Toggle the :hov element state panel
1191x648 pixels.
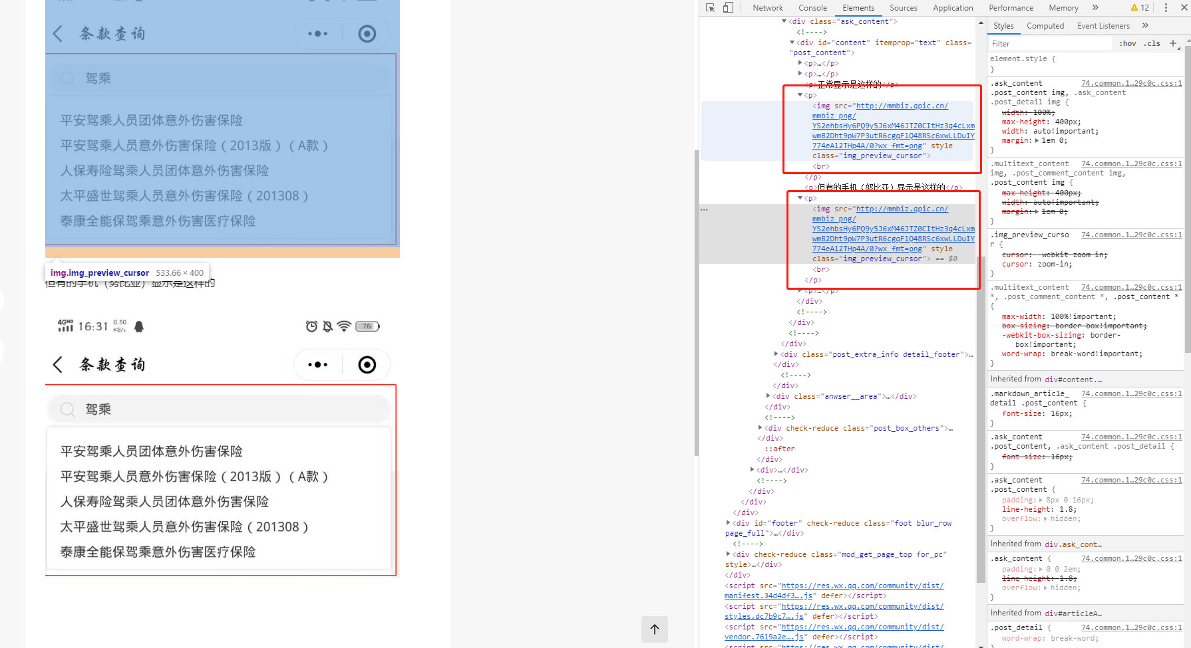1128,44
